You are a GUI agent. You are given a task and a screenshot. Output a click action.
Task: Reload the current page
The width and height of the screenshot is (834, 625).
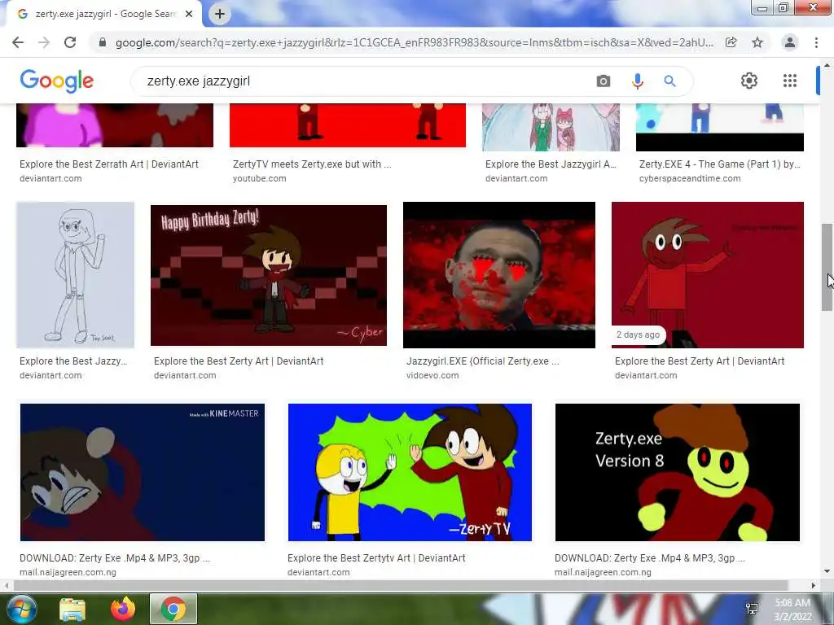click(70, 42)
